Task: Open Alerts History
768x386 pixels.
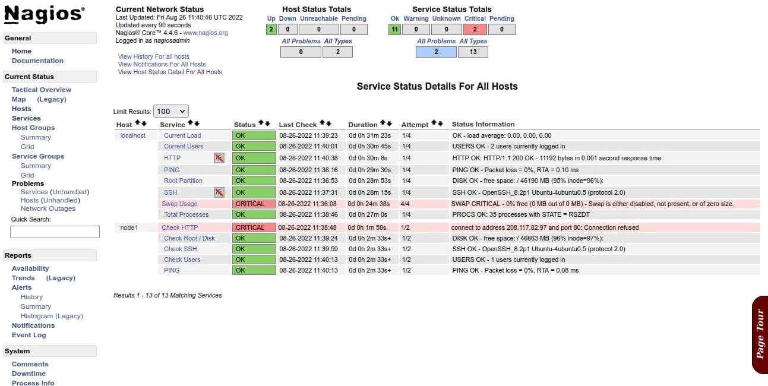Action: click(31, 297)
